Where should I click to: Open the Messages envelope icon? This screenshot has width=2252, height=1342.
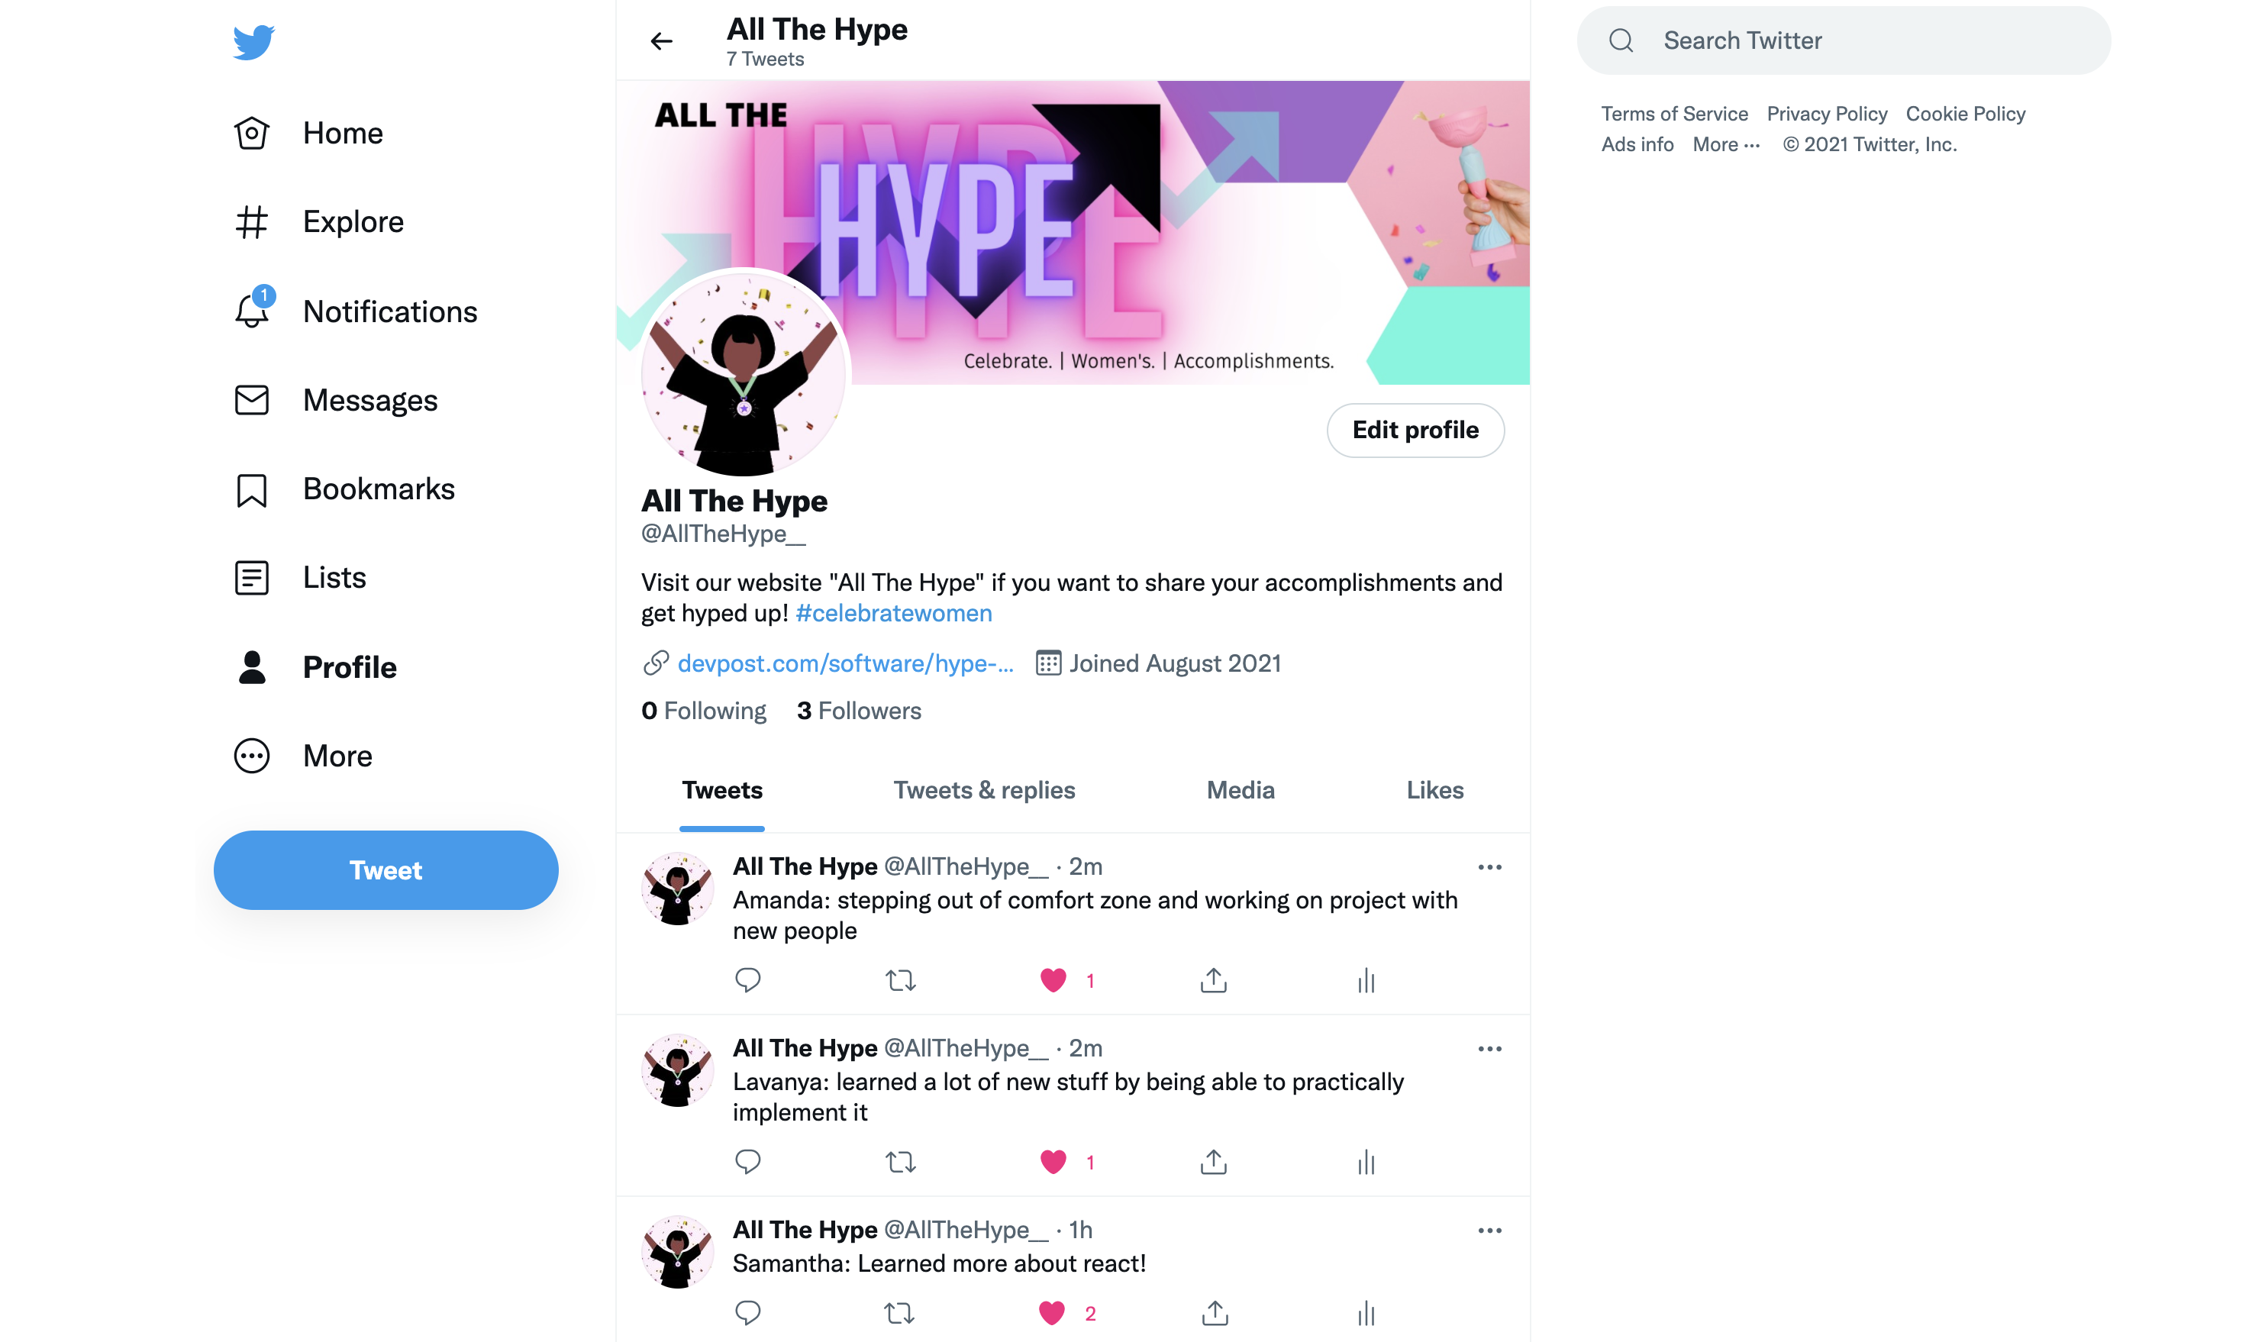(x=251, y=400)
